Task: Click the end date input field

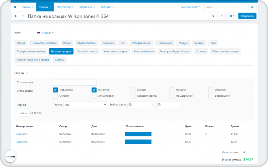Action: point(168,105)
